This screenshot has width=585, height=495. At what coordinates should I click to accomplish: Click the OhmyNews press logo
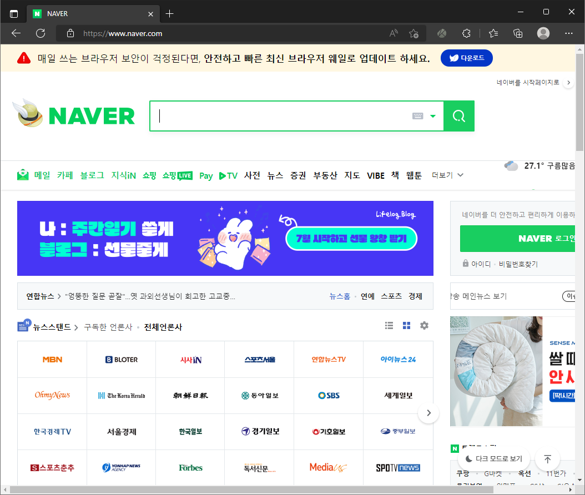[x=52, y=396]
